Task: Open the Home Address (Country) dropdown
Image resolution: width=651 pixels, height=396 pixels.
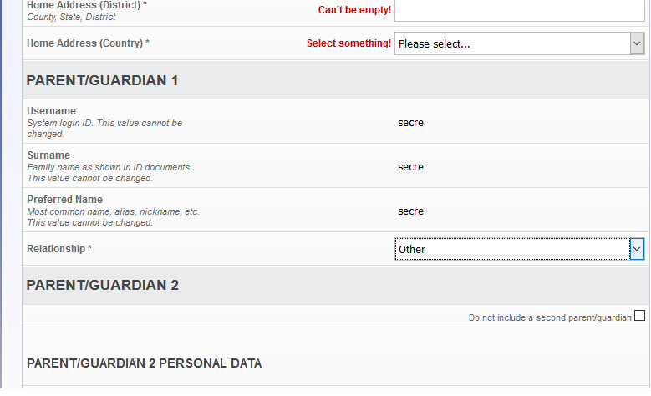Action: tap(511, 43)
